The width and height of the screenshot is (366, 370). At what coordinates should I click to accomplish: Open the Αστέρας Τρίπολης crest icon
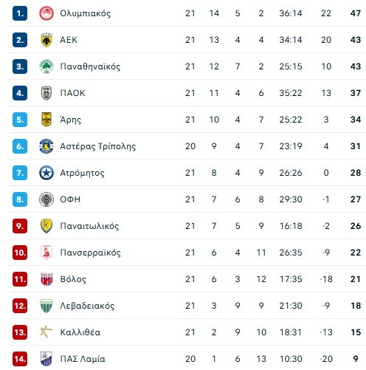pos(46,146)
